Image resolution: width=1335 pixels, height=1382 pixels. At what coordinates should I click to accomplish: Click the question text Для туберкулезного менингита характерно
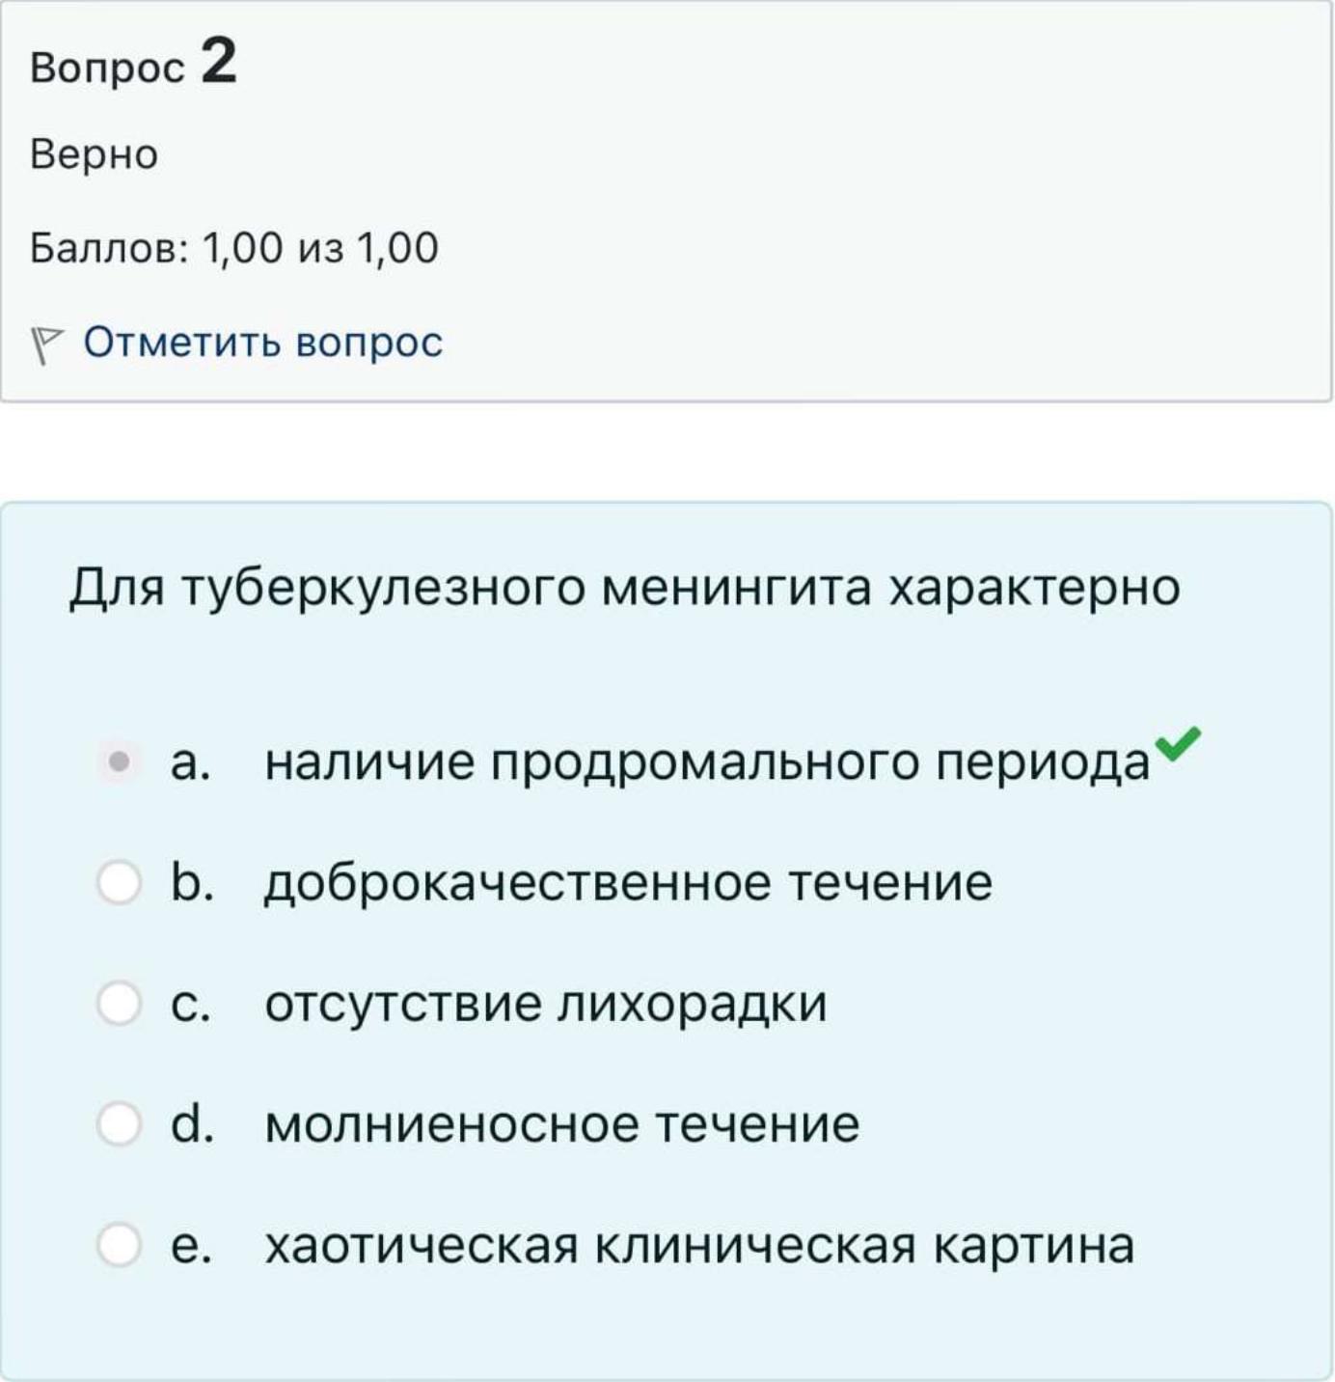click(x=624, y=588)
